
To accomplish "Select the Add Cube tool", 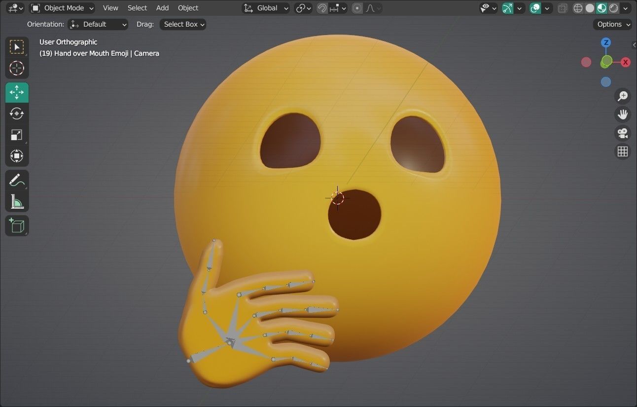I will point(17,225).
